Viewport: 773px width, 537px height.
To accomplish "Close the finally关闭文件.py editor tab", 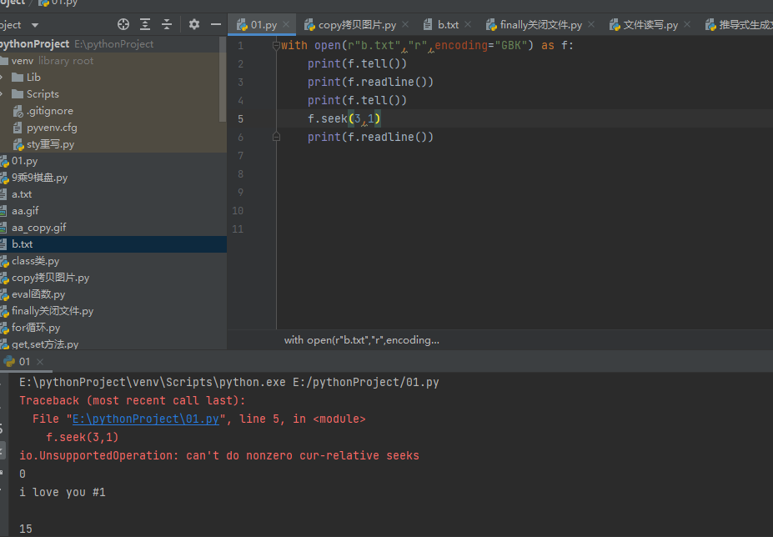I will (x=591, y=24).
